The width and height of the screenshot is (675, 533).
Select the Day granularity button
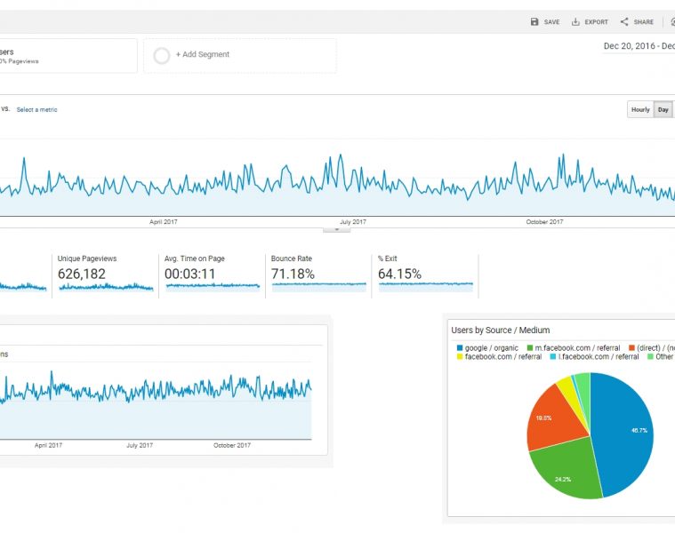663,110
